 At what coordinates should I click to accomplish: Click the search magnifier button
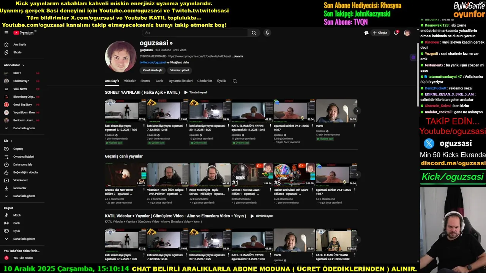254,33
